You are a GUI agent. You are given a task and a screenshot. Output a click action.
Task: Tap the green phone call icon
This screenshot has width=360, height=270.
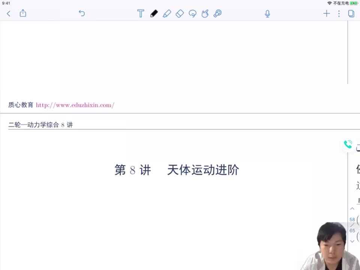click(x=348, y=144)
